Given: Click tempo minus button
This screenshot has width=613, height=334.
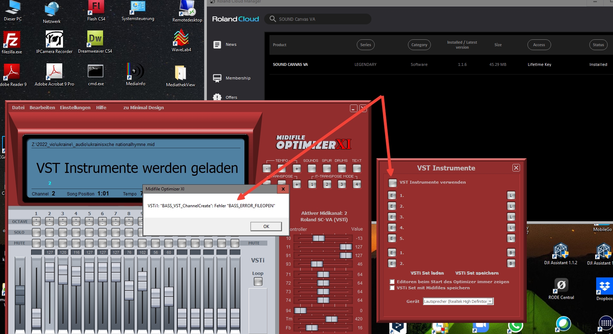Looking at the screenshot, I should (267, 168).
